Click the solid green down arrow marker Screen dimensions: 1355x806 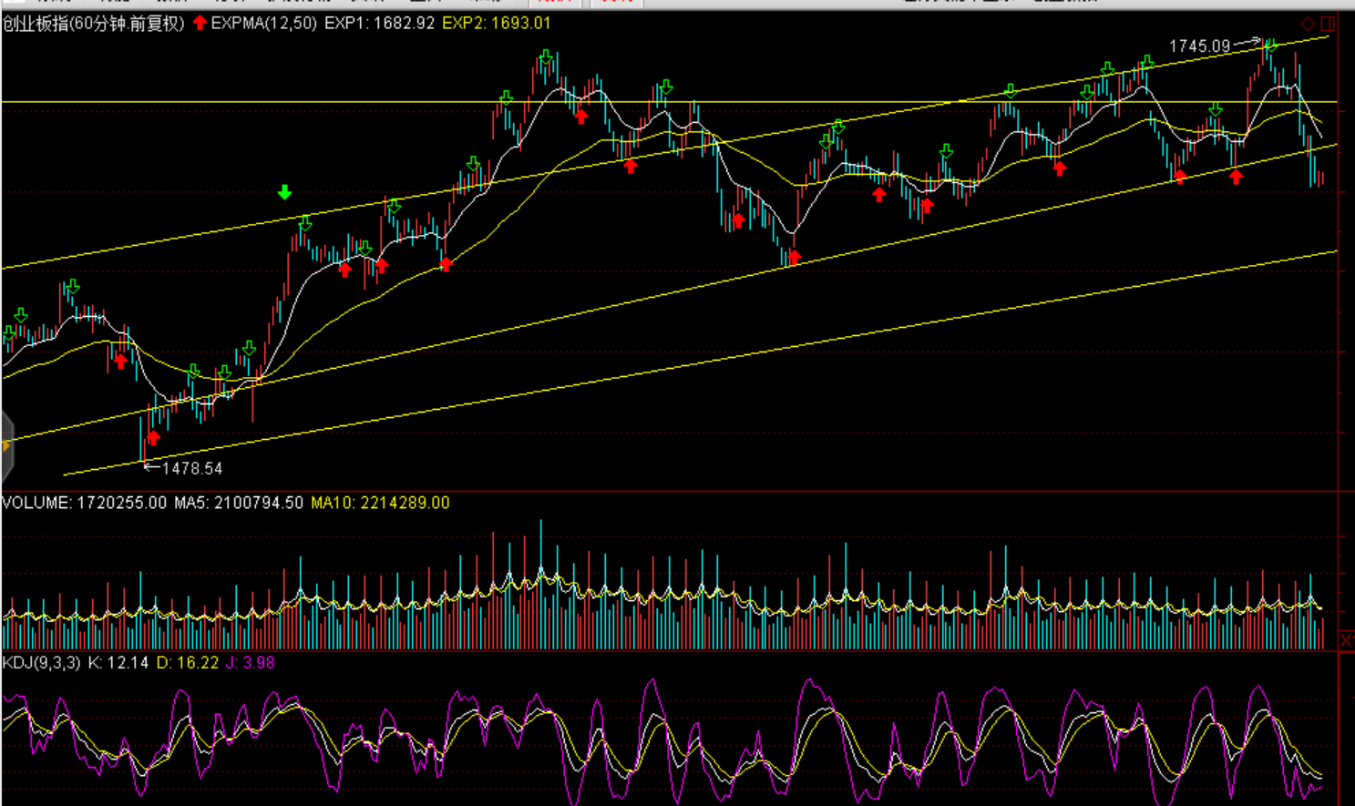(284, 192)
